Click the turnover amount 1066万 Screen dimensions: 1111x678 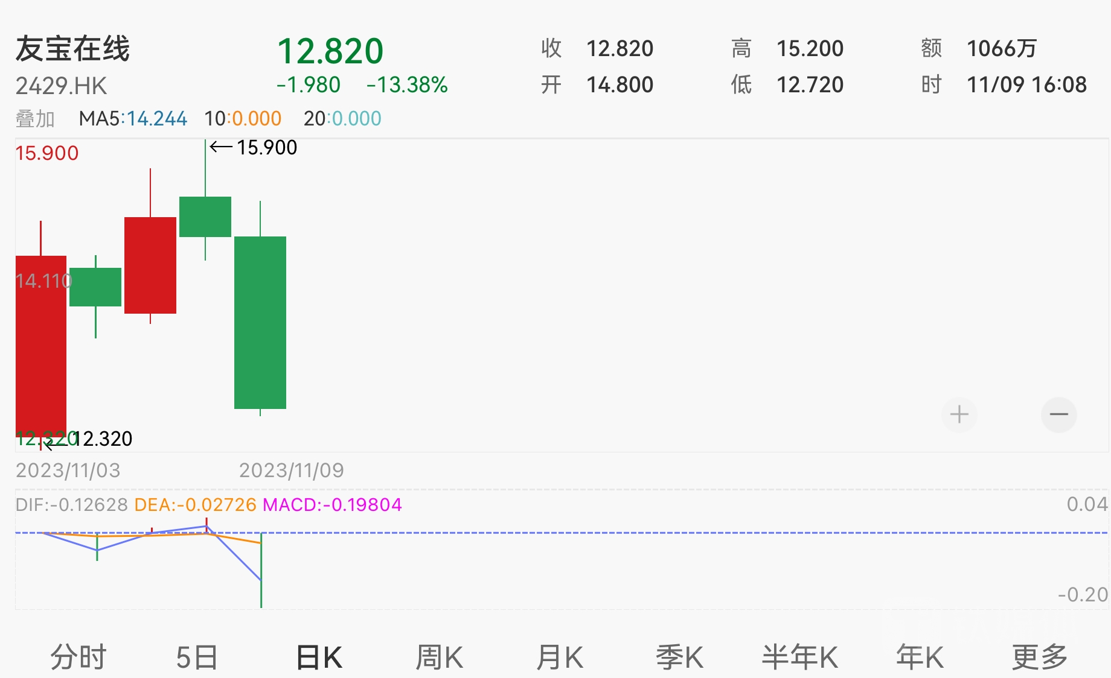coord(1002,48)
